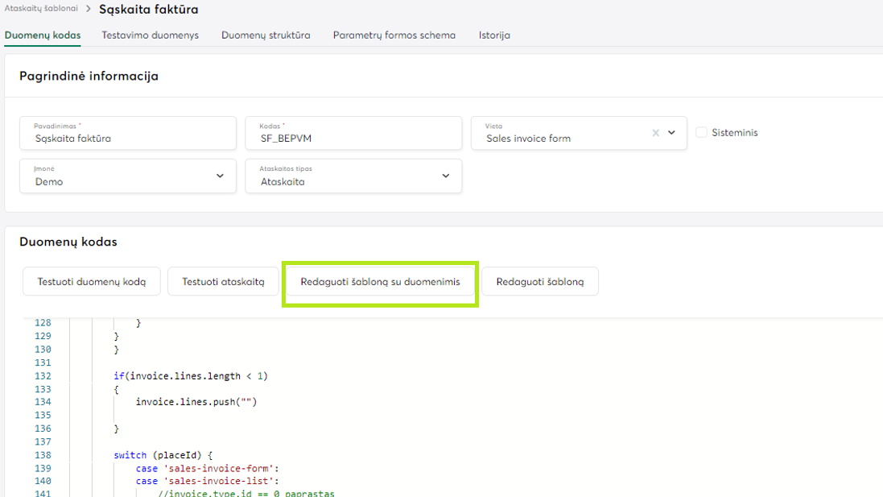Go back to Ataskaitų šablonai breadcrumb
This screenshot has height=497, width=883.
[x=42, y=9]
